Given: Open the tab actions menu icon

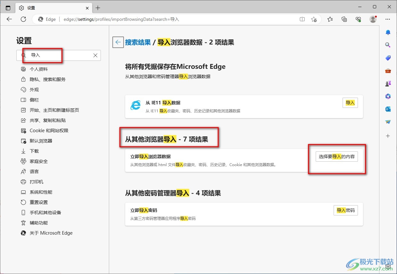Looking at the screenshot, I should pos(8,8).
